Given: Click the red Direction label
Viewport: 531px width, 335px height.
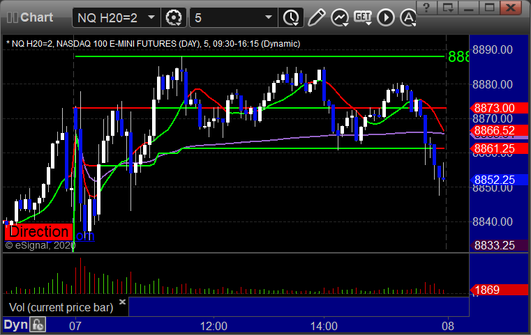Looking at the screenshot, I should 38,232.
